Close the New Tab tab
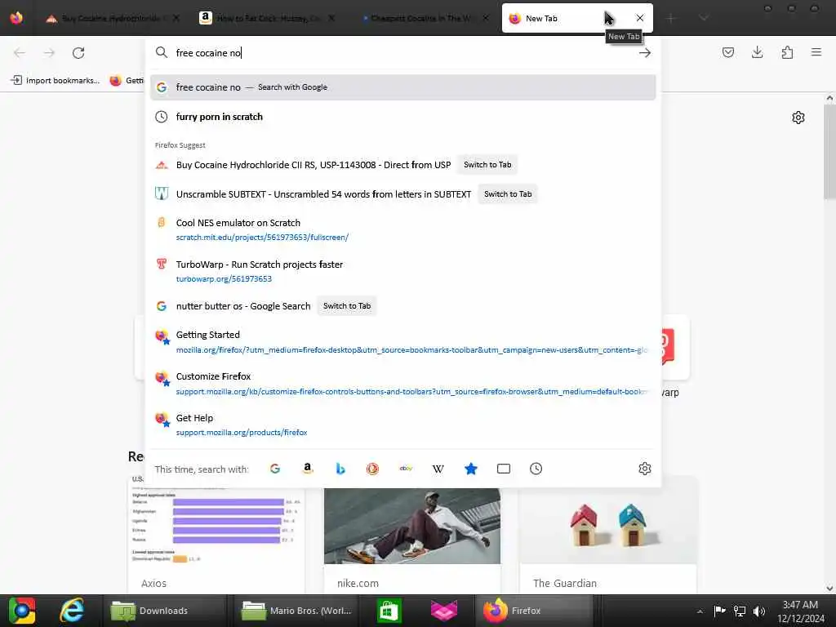Image resolution: width=836 pixels, height=627 pixels. 640,18
